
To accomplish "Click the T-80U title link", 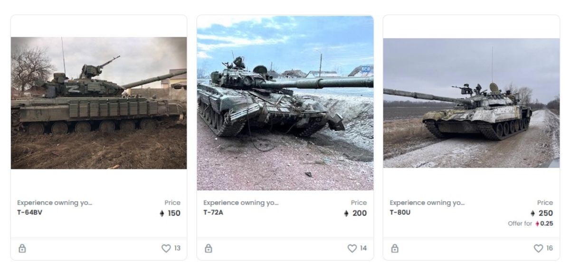I will (x=400, y=213).
